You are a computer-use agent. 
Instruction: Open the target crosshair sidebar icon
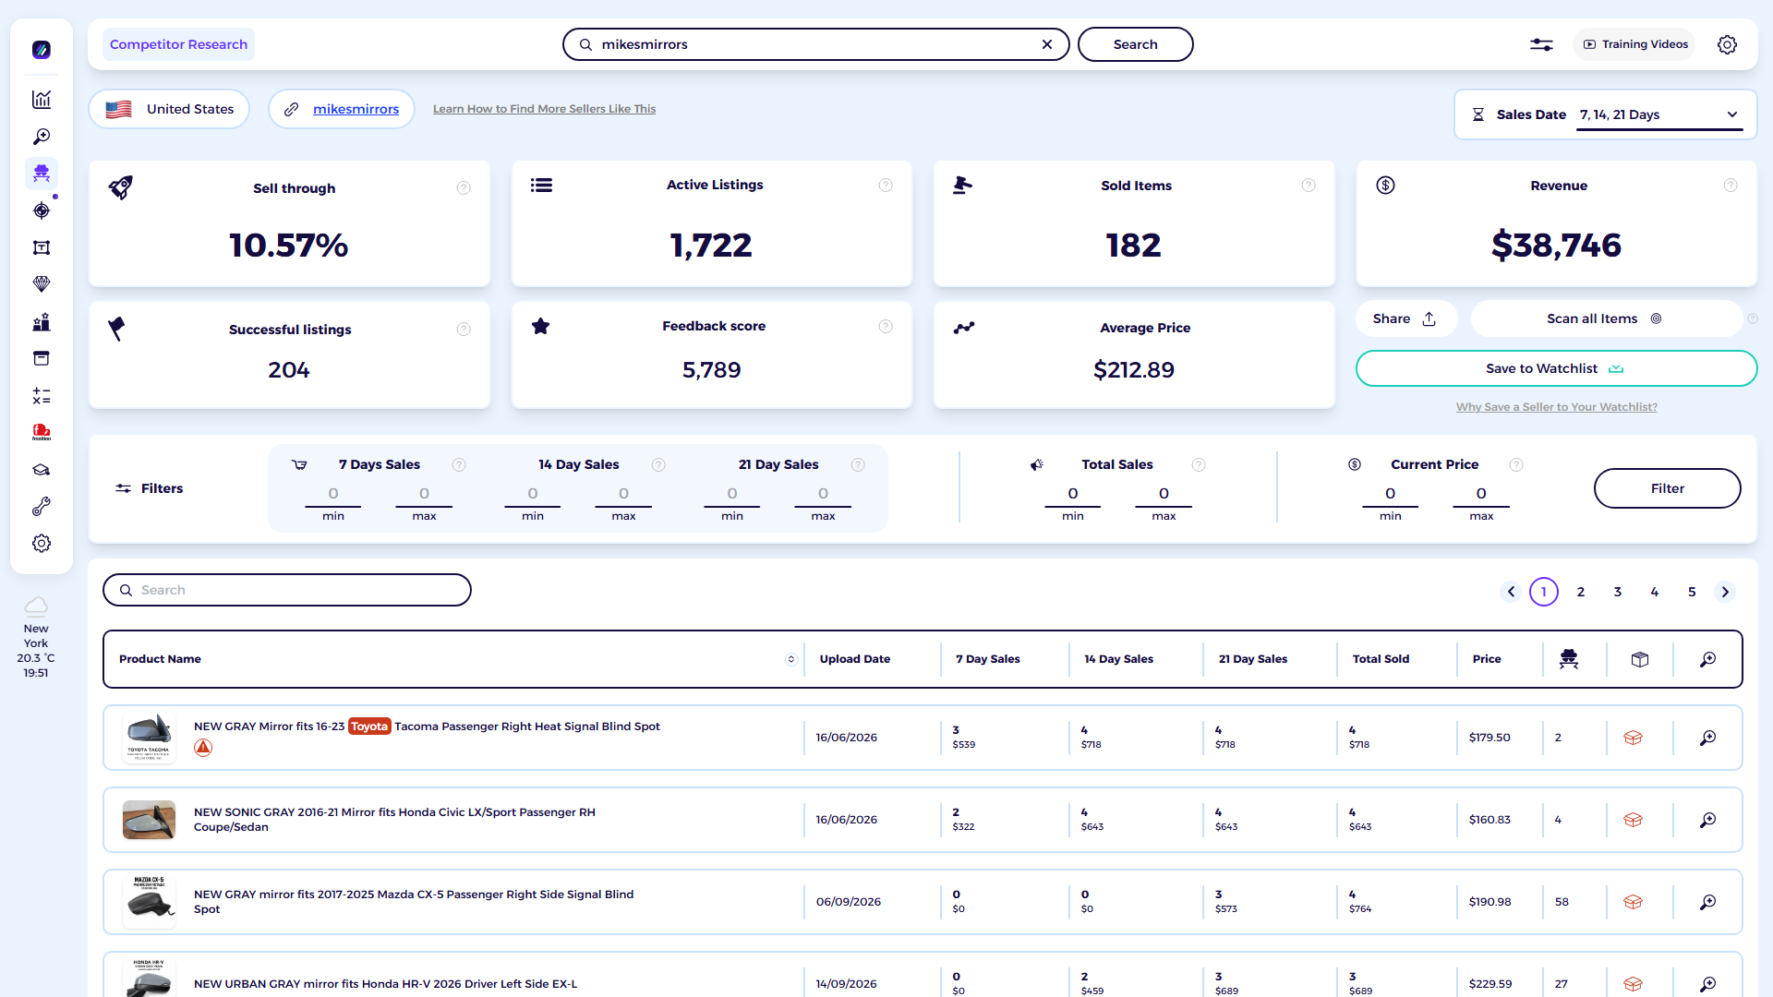[x=42, y=210]
